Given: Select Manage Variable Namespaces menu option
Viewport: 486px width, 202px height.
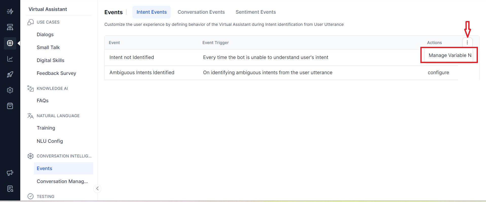Looking at the screenshot, I should point(449,55).
